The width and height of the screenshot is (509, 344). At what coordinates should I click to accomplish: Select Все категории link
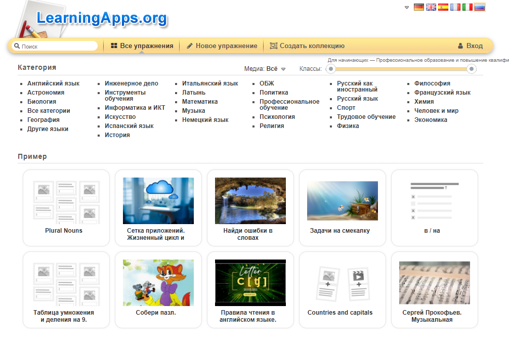pos(49,111)
